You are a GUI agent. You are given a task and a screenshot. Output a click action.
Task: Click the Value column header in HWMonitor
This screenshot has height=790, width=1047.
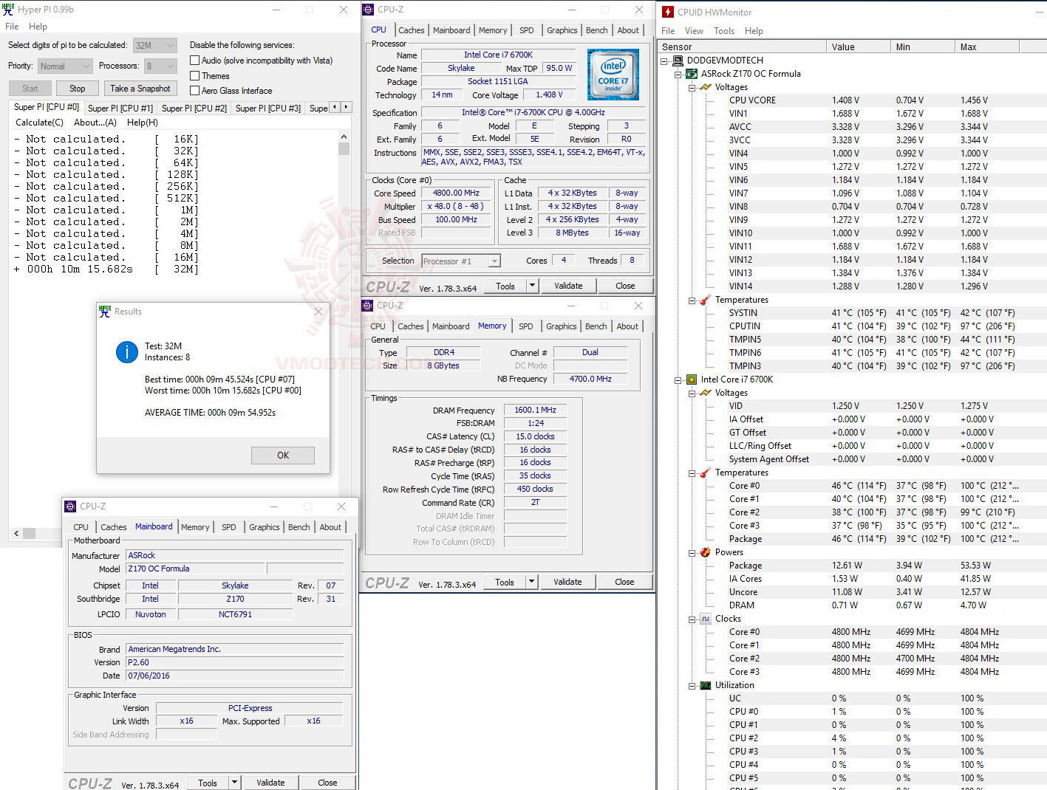(x=859, y=47)
